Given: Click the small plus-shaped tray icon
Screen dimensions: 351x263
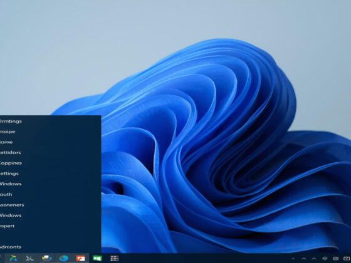Looking at the screenshot, I should tap(293, 259).
